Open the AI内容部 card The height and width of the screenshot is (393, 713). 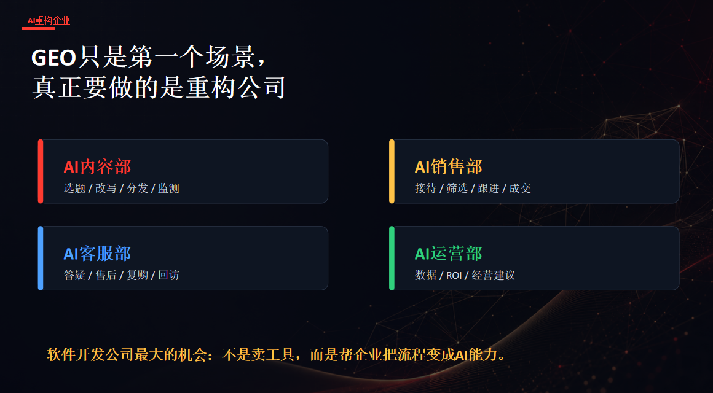tap(183, 171)
